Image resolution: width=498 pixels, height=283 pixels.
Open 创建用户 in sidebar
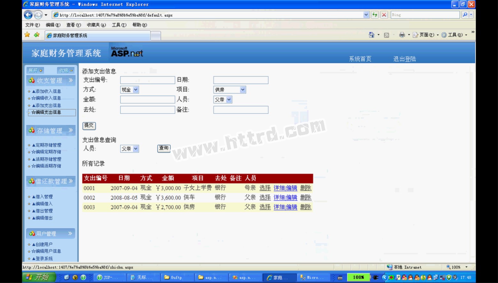[x=42, y=244]
